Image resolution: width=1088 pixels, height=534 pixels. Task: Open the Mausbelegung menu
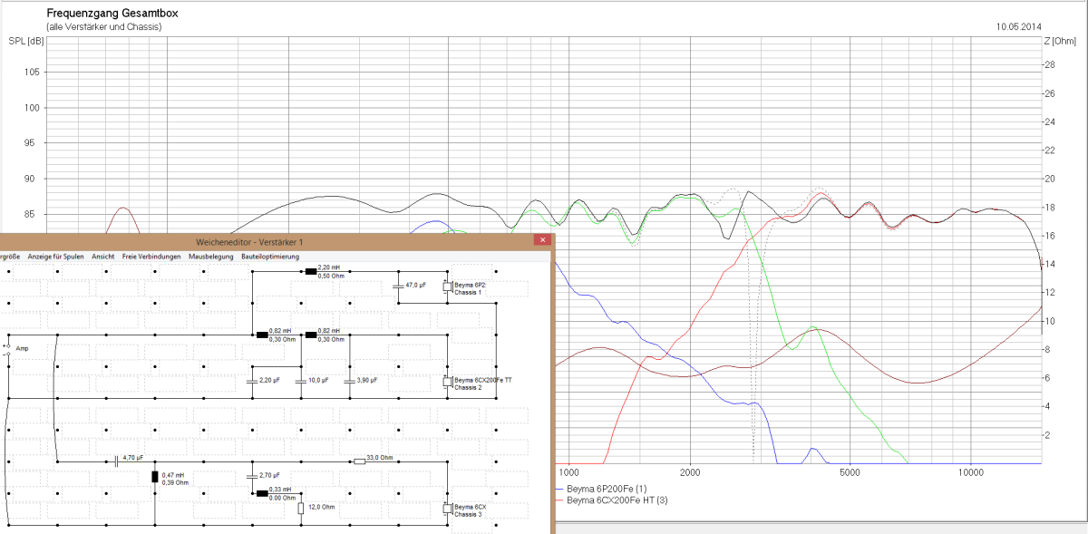coord(210,257)
